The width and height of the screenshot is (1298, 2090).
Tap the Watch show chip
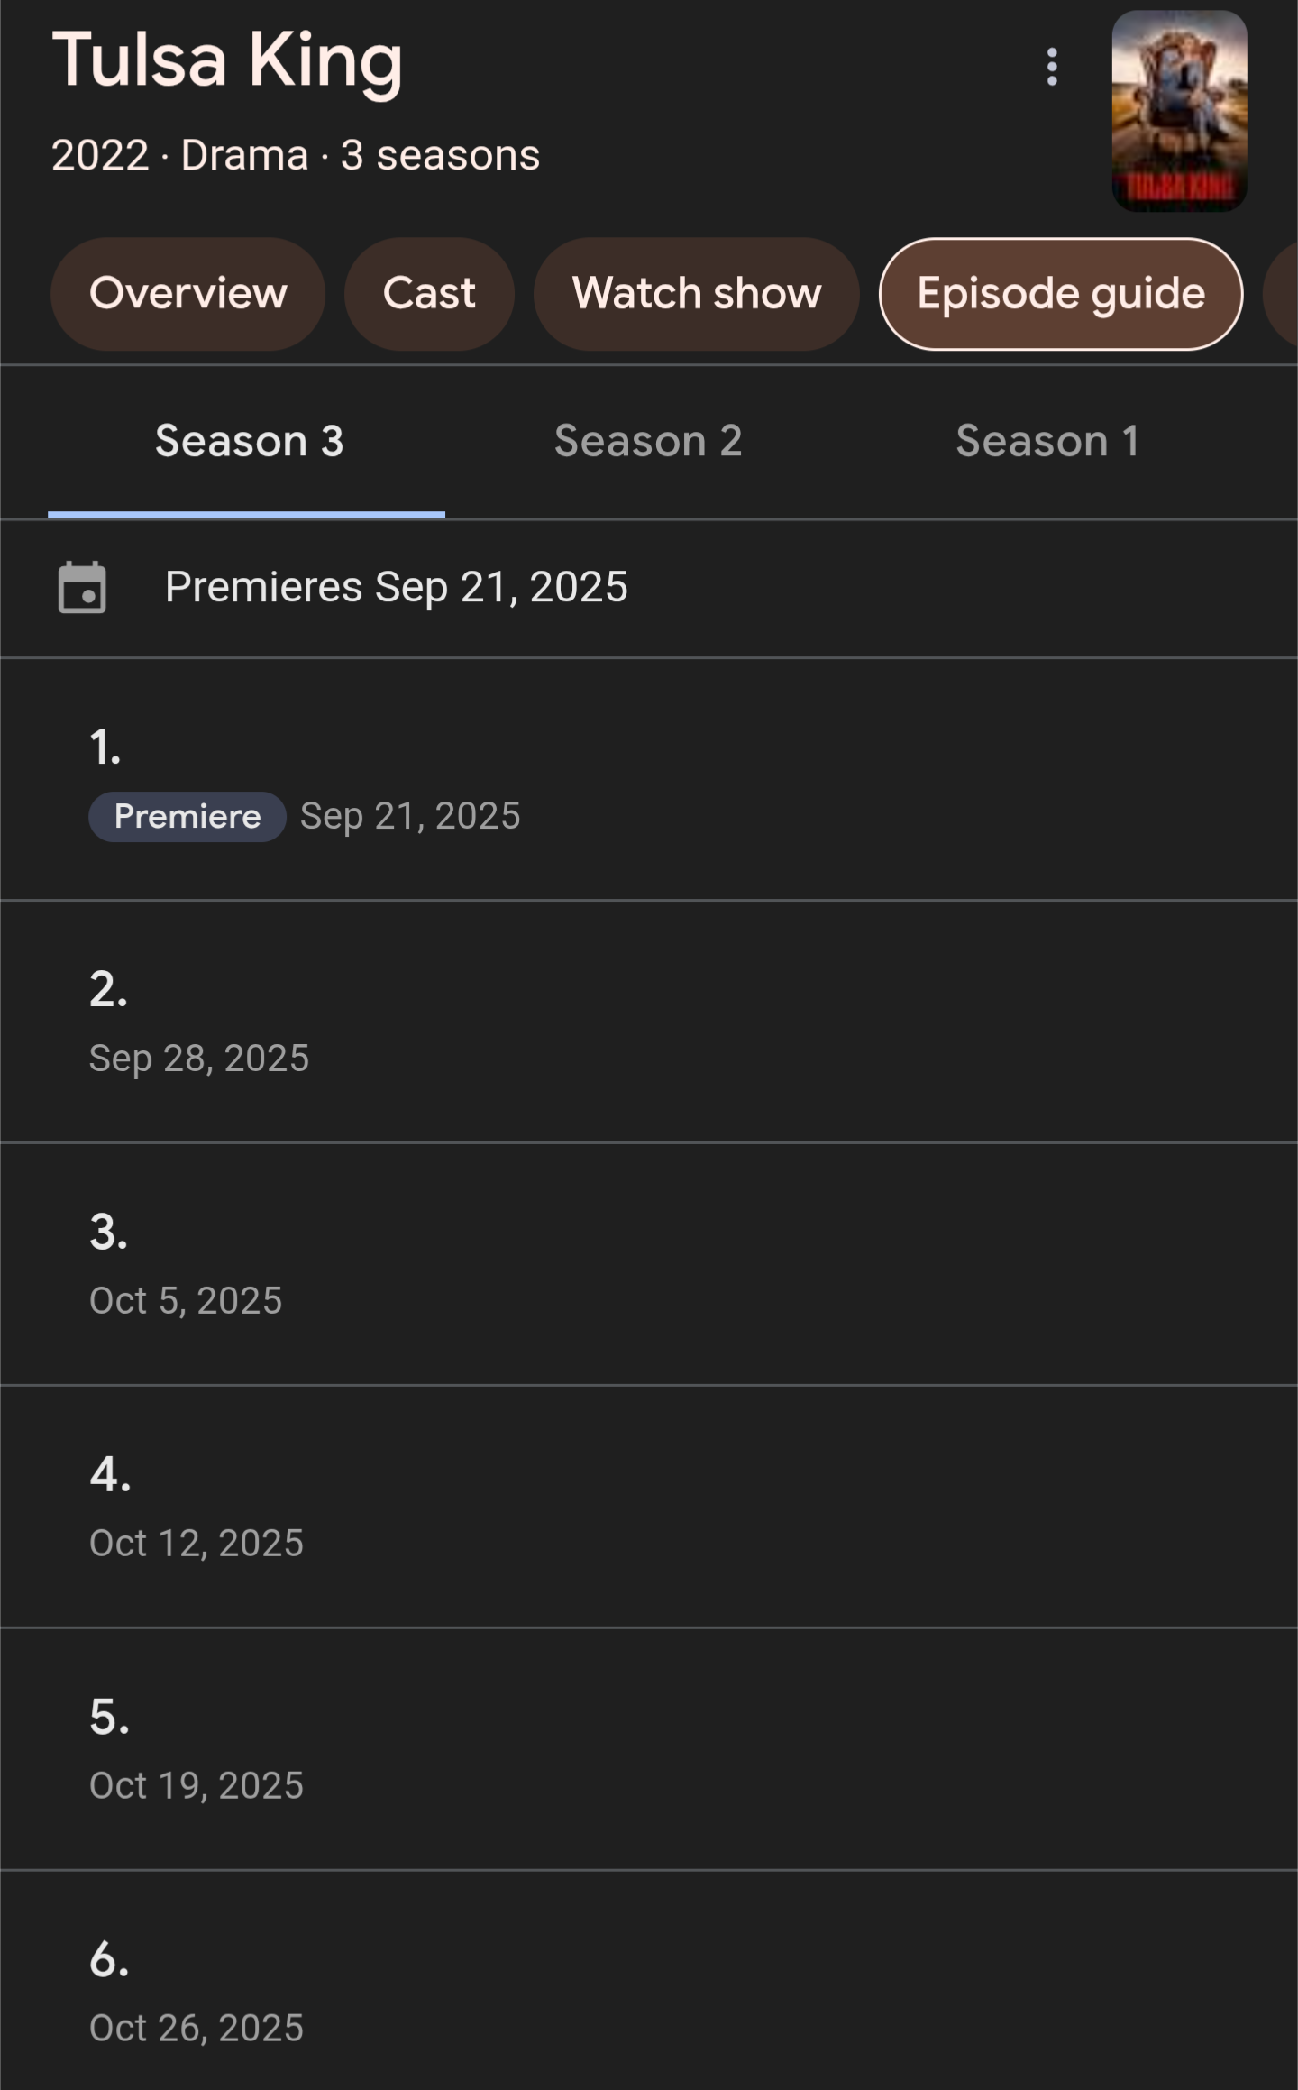click(696, 294)
